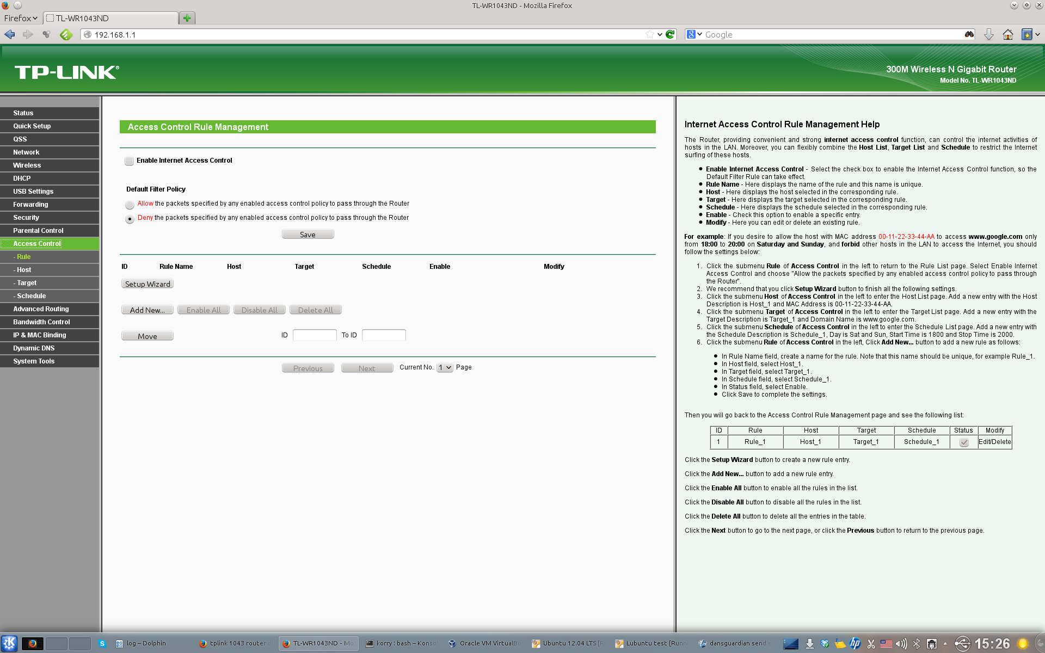Select the Deny default filter policy radio
This screenshot has width=1045, height=653.
point(130,219)
